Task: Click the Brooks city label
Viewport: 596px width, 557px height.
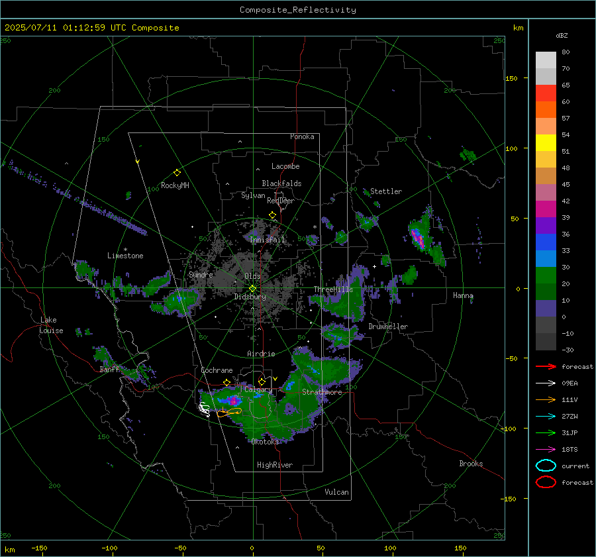Action: 471,464
